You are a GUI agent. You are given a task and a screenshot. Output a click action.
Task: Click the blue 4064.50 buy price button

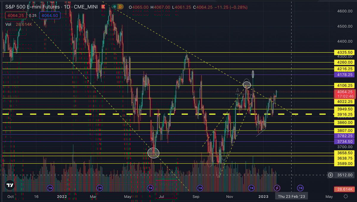point(50,15)
